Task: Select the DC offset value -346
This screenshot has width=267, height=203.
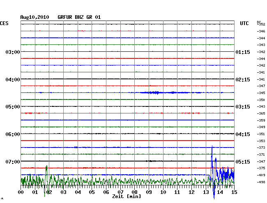Action: (261, 31)
